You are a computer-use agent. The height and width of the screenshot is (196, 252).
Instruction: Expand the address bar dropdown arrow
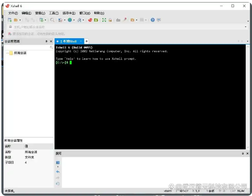(246, 27)
